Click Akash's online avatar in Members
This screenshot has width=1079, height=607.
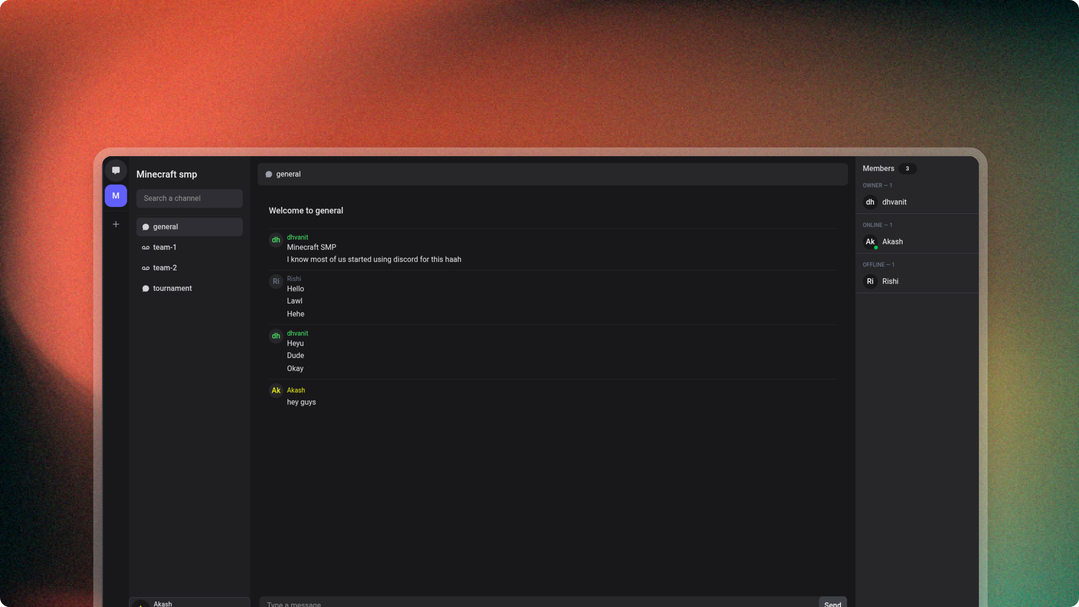pyautogui.click(x=870, y=242)
